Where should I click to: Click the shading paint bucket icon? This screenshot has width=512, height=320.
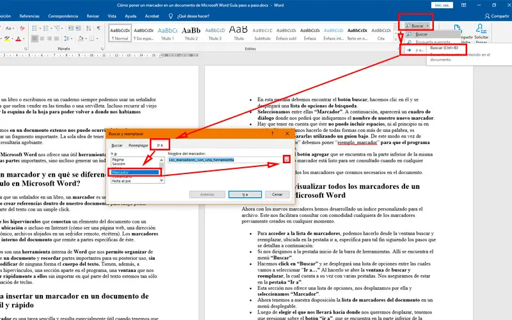[81, 38]
